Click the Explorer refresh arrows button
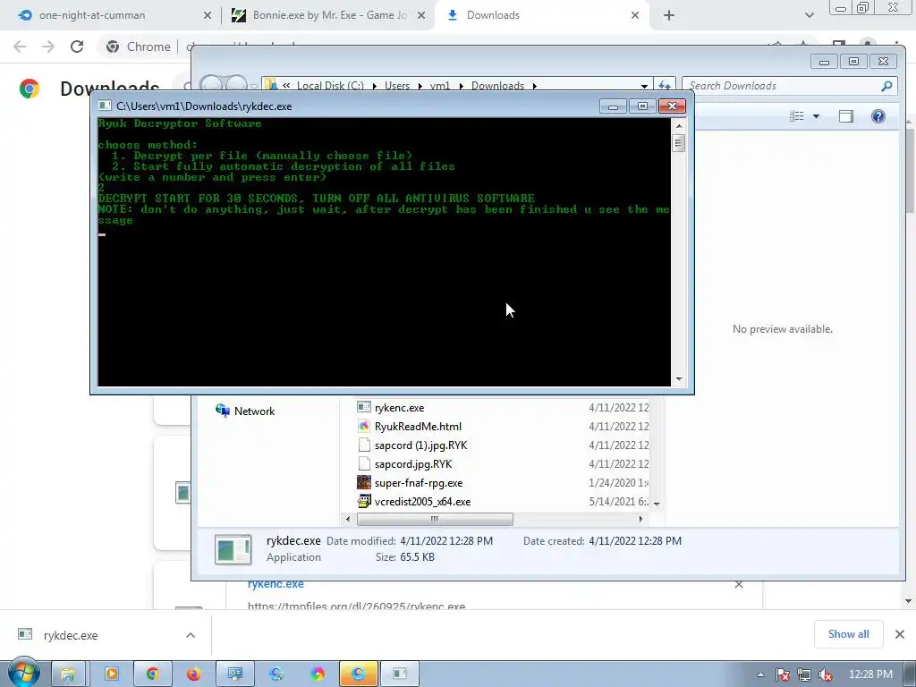Viewport: 916px width, 687px height. click(665, 85)
